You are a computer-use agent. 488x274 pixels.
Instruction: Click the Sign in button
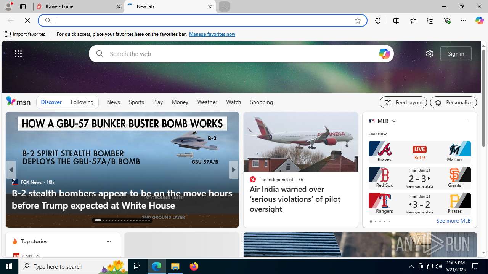(x=456, y=54)
